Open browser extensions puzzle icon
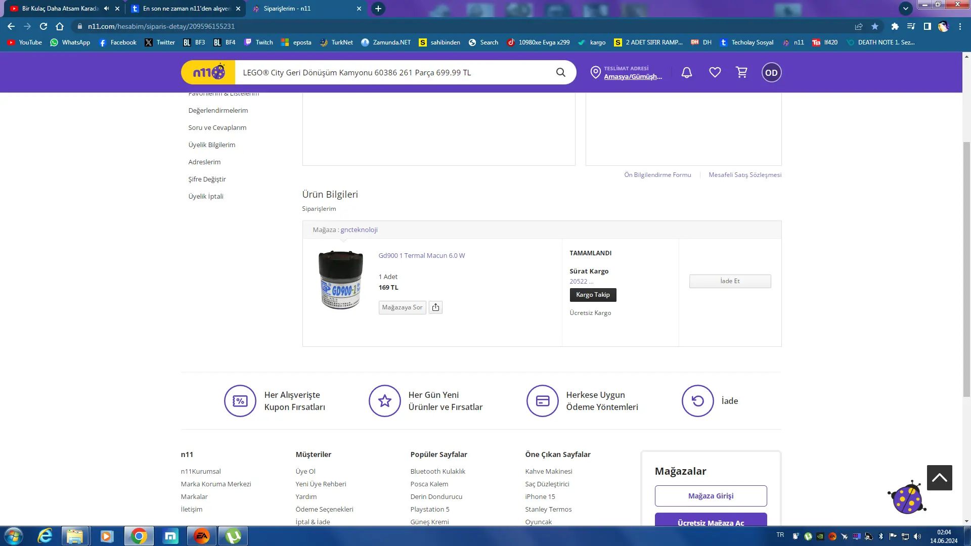This screenshot has height=546, width=971. click(x=895, y=26)
